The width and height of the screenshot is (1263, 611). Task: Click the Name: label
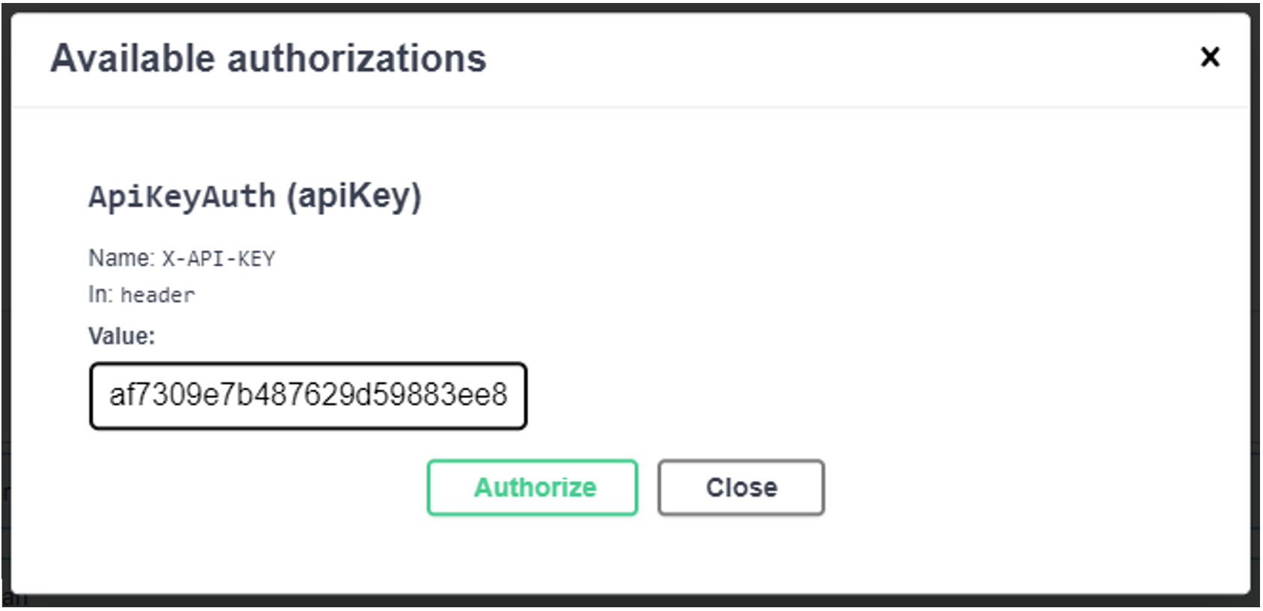(x=121, y=258)
